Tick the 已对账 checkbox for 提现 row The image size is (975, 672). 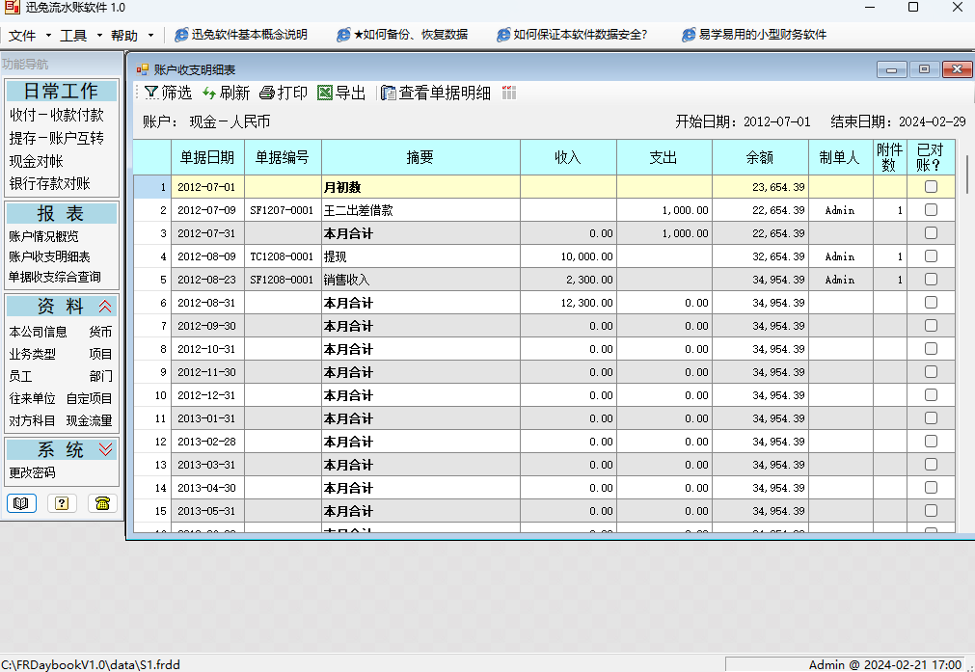pos(931,256)
